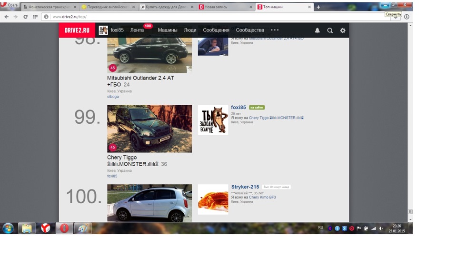
Task: Open Yandex browser from taskbar
Action: (x=46, y=228)
